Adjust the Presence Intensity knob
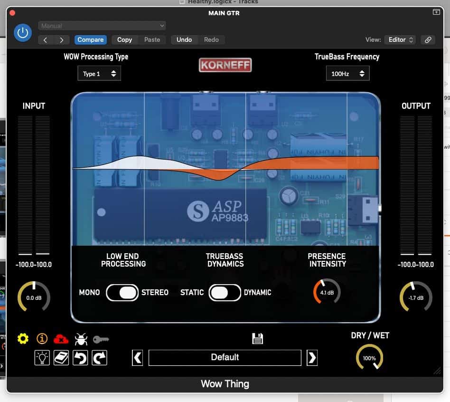 coord(327,292)
